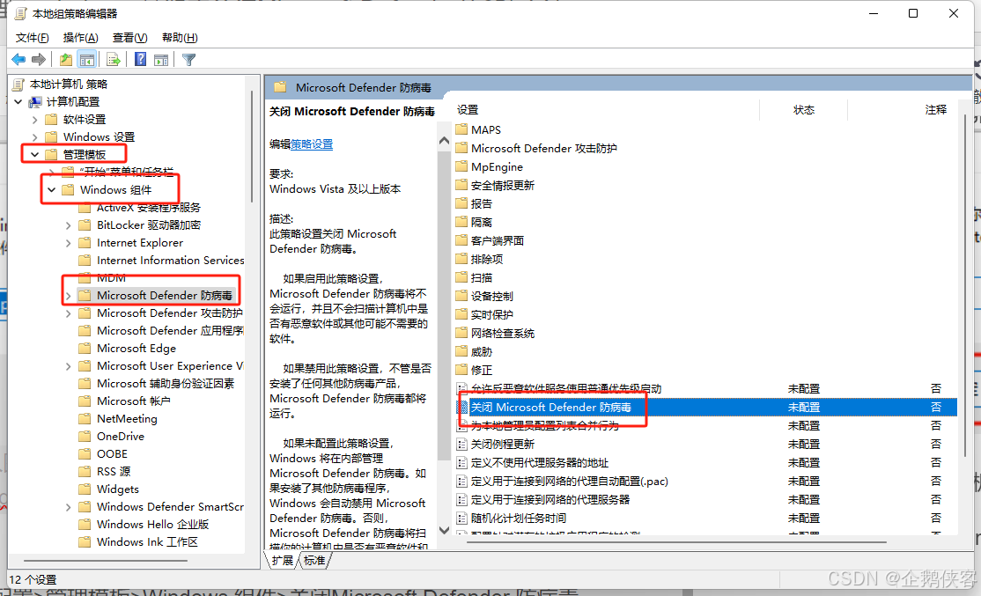Image resolution: width=981 pixels, height=596 pixels.
Task: Select the 客户端界面 folder in the list
Action: 498,240
